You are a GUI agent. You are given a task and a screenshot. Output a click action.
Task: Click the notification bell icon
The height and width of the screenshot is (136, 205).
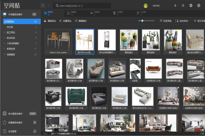point(175,5)
